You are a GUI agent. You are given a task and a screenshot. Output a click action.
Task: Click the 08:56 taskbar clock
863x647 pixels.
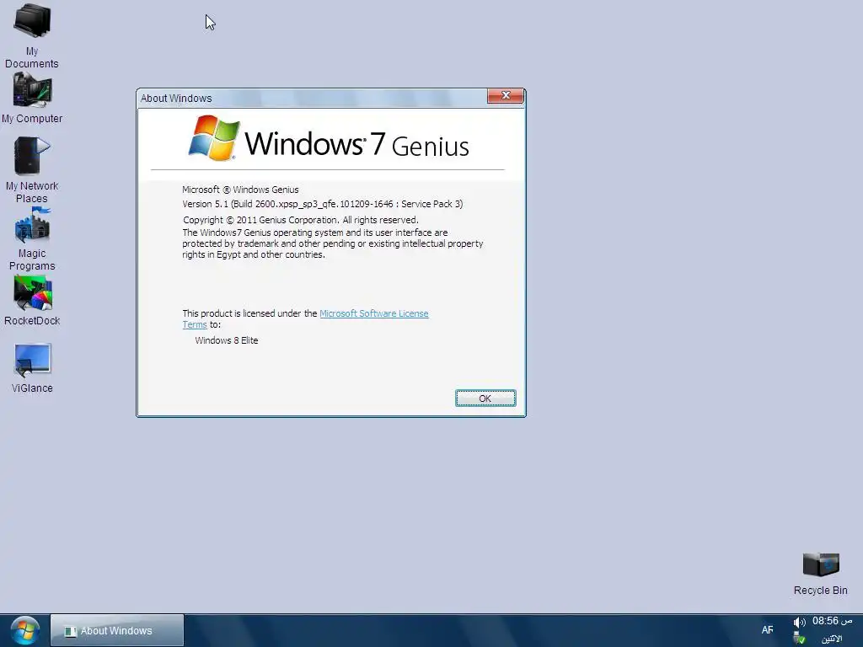(x=832, y=621)
